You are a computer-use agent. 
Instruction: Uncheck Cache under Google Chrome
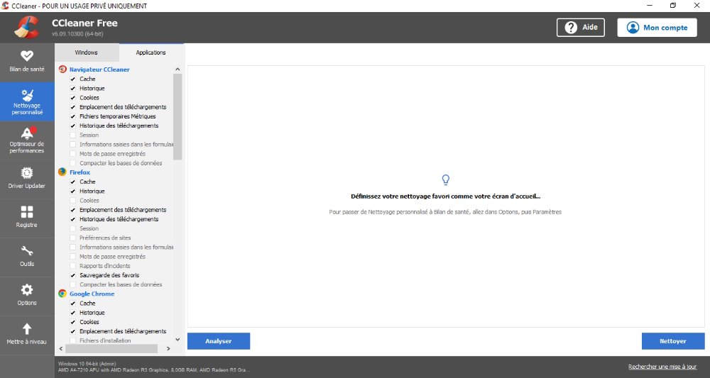73,304
